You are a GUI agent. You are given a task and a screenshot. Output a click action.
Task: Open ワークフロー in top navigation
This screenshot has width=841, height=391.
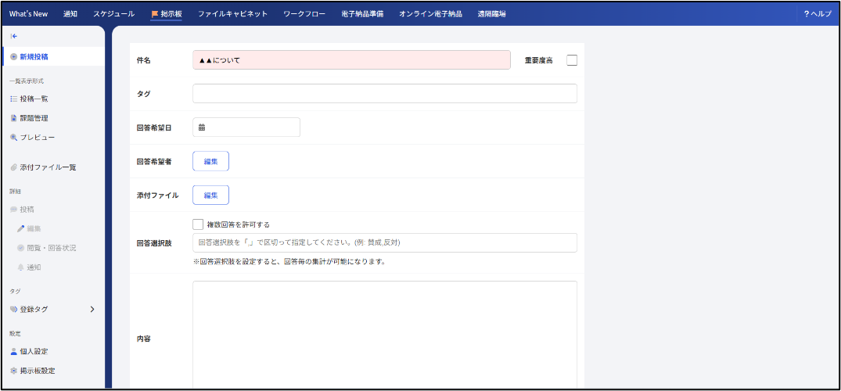(304, 14)
